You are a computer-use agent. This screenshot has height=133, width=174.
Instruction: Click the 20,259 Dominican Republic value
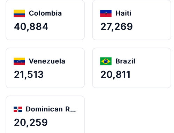(31, 123)
